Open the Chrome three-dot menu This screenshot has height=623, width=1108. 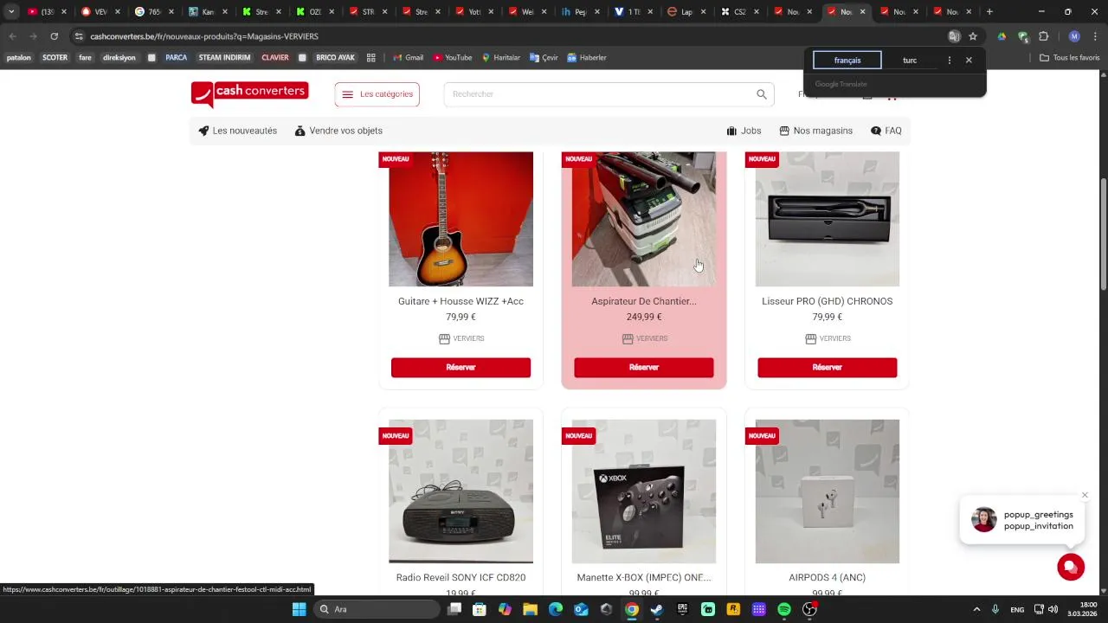click(1096, 36)
